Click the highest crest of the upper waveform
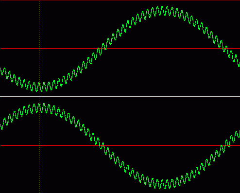Viewport: 240px width, 193px height. (x=167, y=7)
